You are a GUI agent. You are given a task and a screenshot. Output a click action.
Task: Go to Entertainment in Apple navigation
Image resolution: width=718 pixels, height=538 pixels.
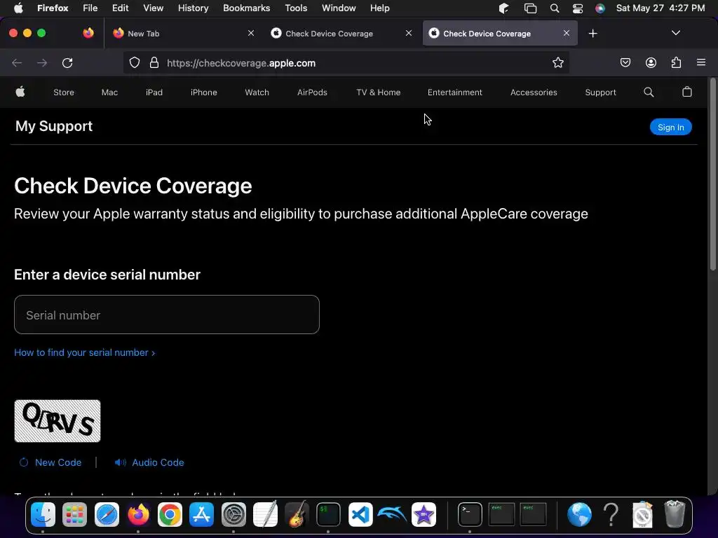pyautogui.click(x=454, y=92)
